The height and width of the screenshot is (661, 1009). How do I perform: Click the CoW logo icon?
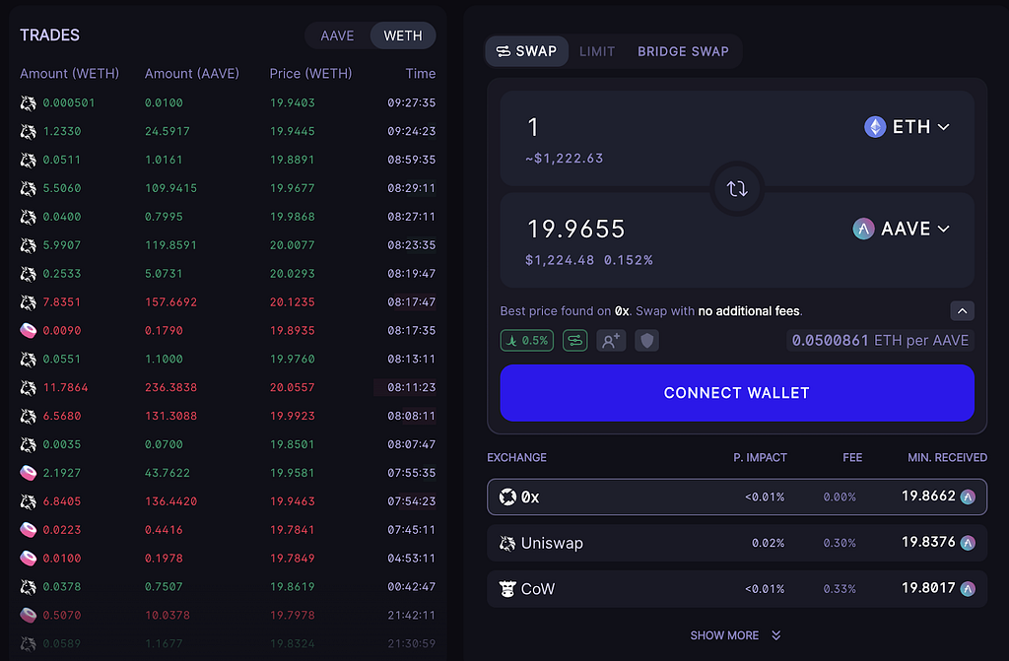pyautogui.click(x=507, y=589)
